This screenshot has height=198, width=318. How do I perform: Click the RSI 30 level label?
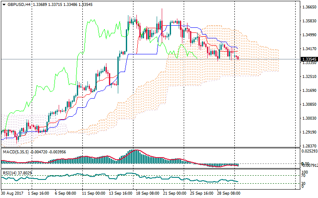pyautogui.click(x=303, y=184)
